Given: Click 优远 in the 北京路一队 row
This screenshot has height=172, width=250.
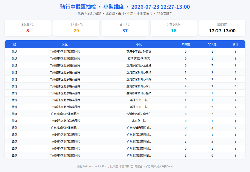Looking at the screenshot, I should coord(15,121).
